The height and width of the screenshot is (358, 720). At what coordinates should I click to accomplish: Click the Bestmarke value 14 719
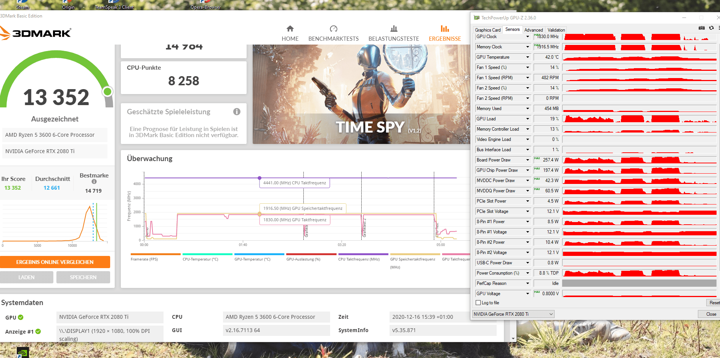click(x=93, y=191)
